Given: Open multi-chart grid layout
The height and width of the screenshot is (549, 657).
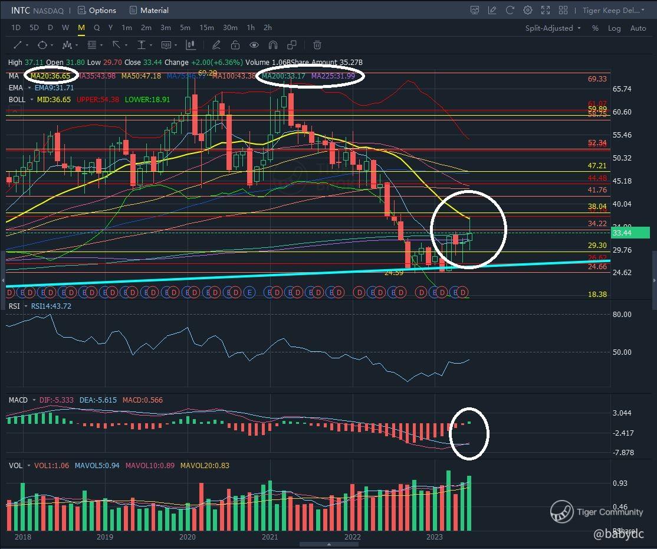Looking at the screenshot, I should [x=563, y=10].
